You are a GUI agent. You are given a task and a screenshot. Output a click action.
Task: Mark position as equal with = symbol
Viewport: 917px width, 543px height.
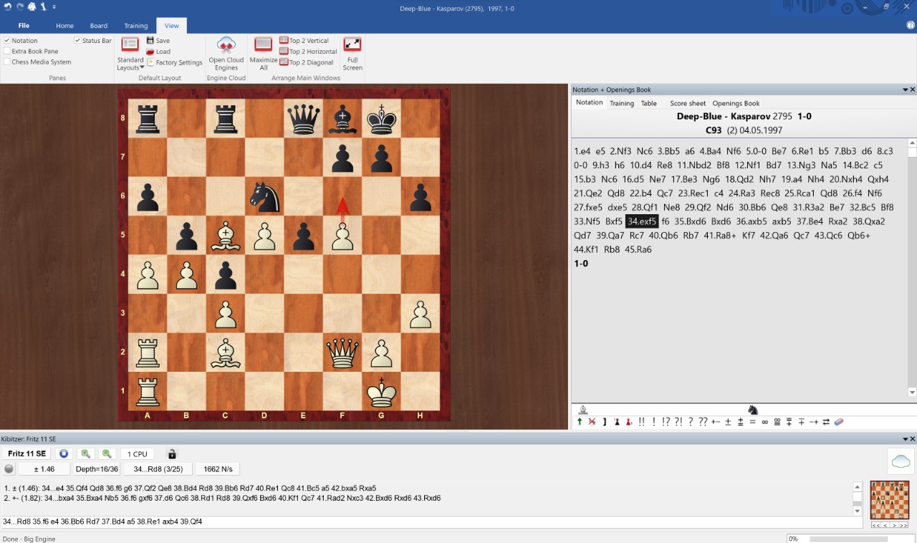[753, 422]
